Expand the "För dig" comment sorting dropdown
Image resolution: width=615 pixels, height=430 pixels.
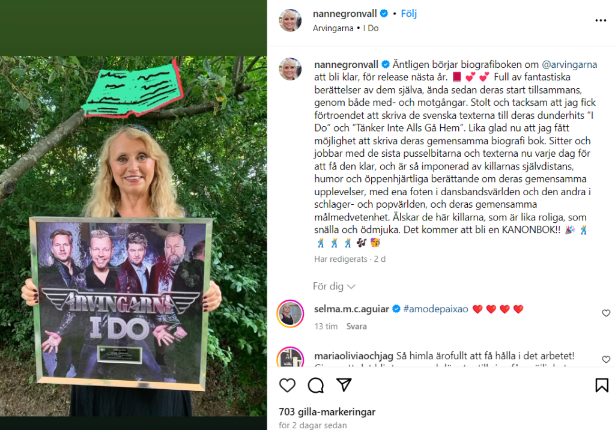(x=334, y=286)
